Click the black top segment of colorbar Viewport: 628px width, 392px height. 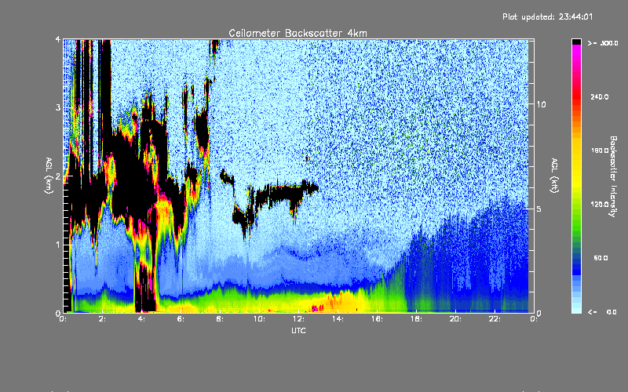pos(576,42)
